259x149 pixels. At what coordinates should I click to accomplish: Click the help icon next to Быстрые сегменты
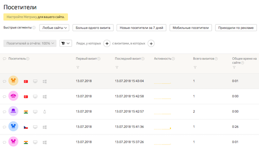pyautogui.click(x=34, y=28)
